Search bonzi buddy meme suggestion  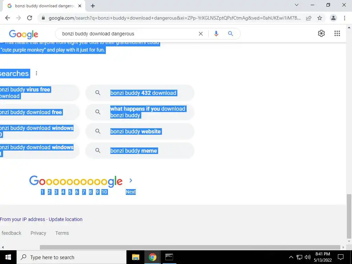pyautogui.click(x=140, y=151)
